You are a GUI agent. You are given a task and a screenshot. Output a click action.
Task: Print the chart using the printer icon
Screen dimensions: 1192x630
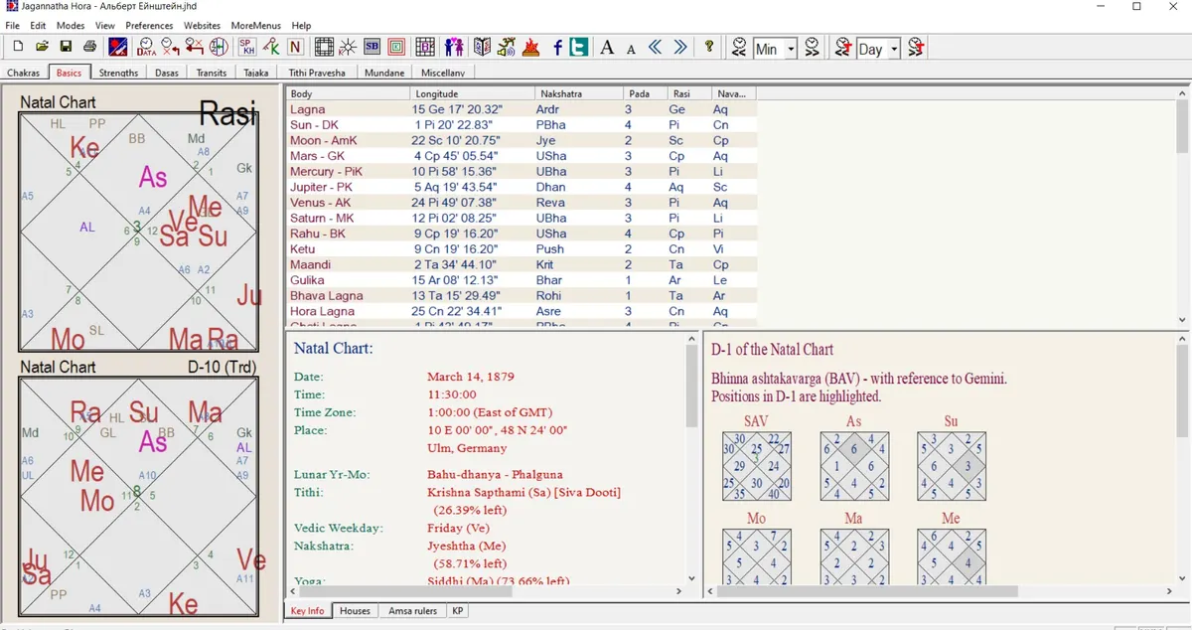[89, 47]
